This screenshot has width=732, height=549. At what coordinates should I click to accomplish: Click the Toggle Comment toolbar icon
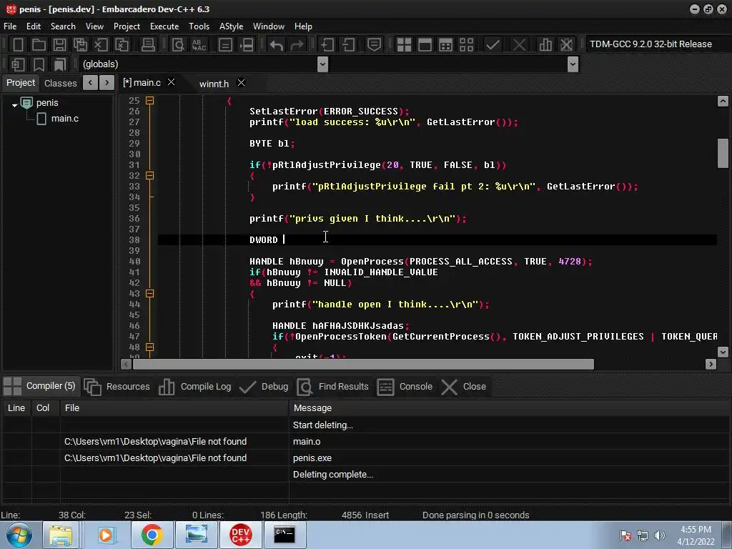374,45
